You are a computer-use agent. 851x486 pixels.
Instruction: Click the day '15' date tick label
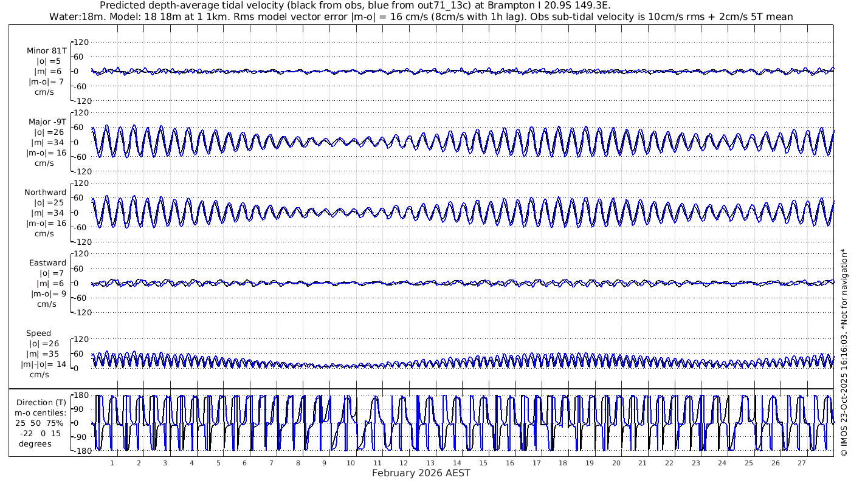483,463
